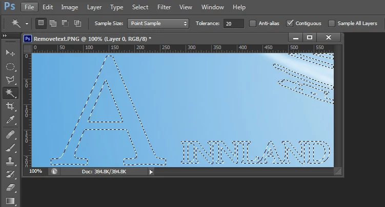Open the View menu
385x207 pixels.
click(x=186, y=7)
